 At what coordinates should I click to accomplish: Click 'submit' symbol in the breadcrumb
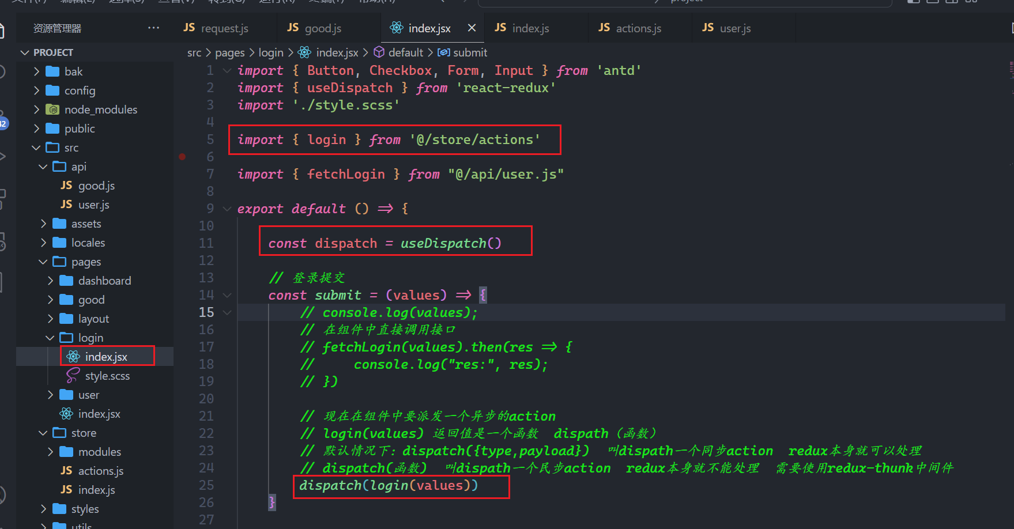[470, 52]
